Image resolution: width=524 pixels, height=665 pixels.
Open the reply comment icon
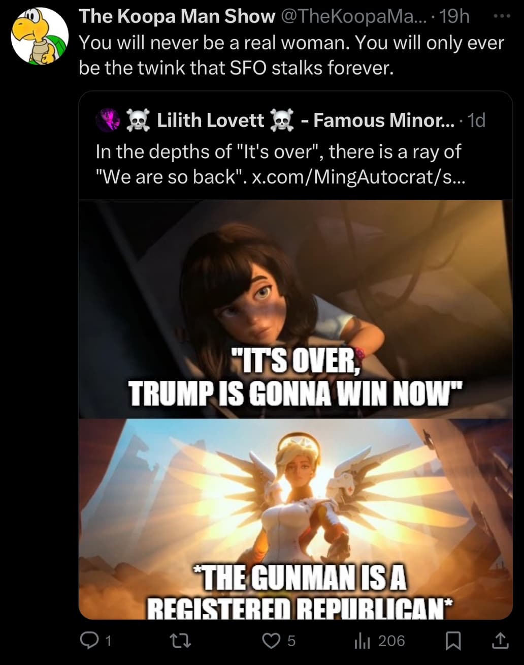(x=89, y=641)
